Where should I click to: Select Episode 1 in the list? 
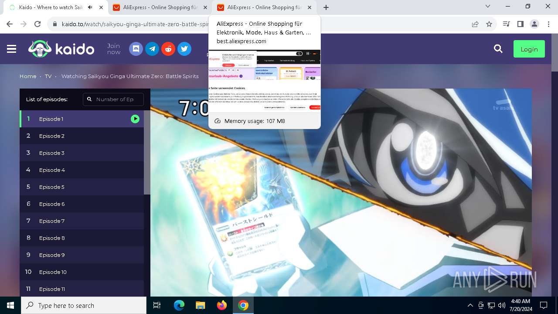(x=82, y=119)
